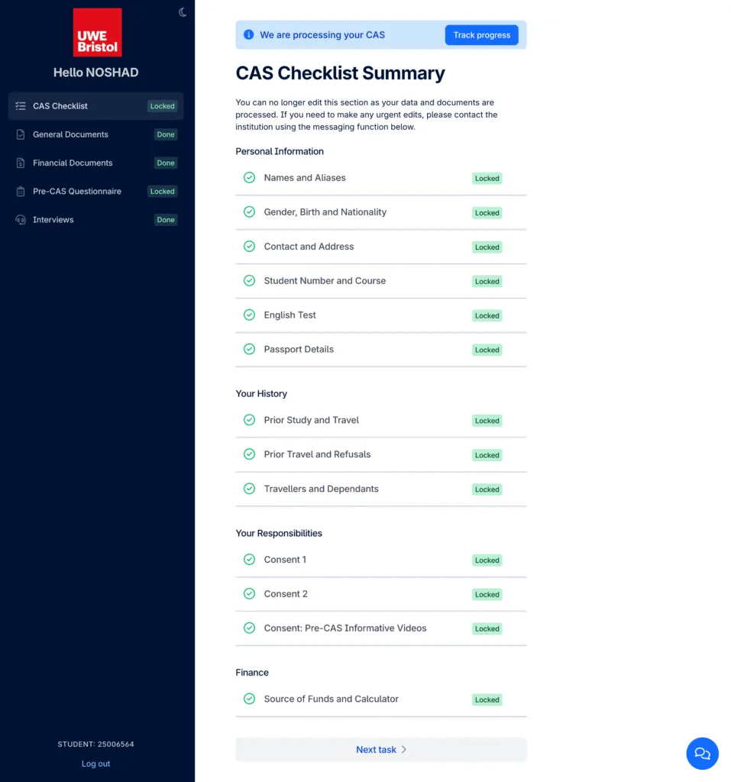The height and width of the screenshot is (782, 731).
Task: Click the Financial Documents icon
Action: 21,163
